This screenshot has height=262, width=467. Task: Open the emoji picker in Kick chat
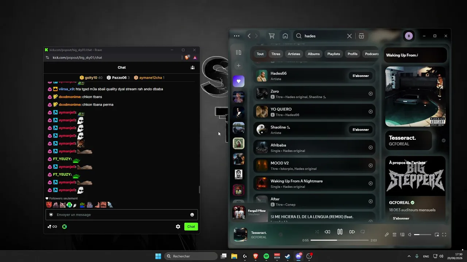192,215
